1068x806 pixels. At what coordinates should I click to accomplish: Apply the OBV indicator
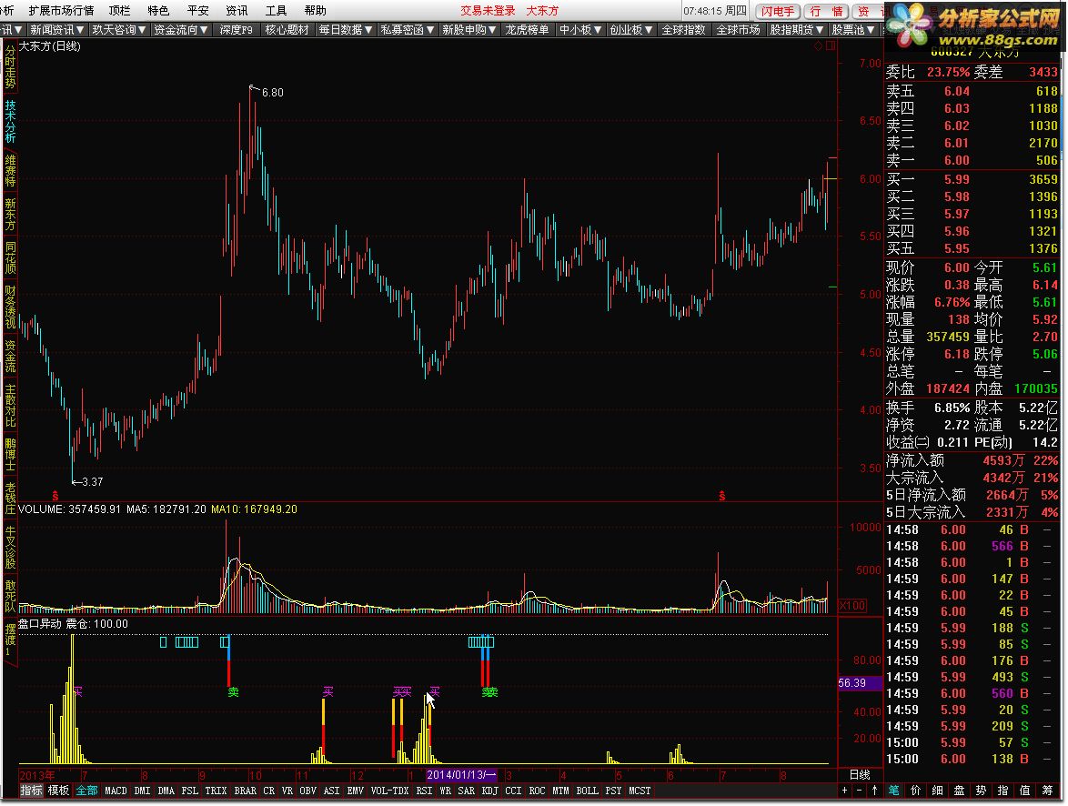click(x=307, y=791)
